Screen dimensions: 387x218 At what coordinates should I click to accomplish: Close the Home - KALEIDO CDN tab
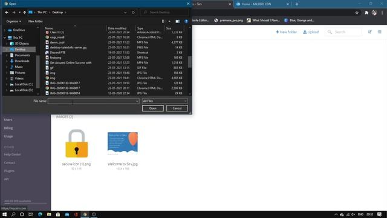(288, 4)
